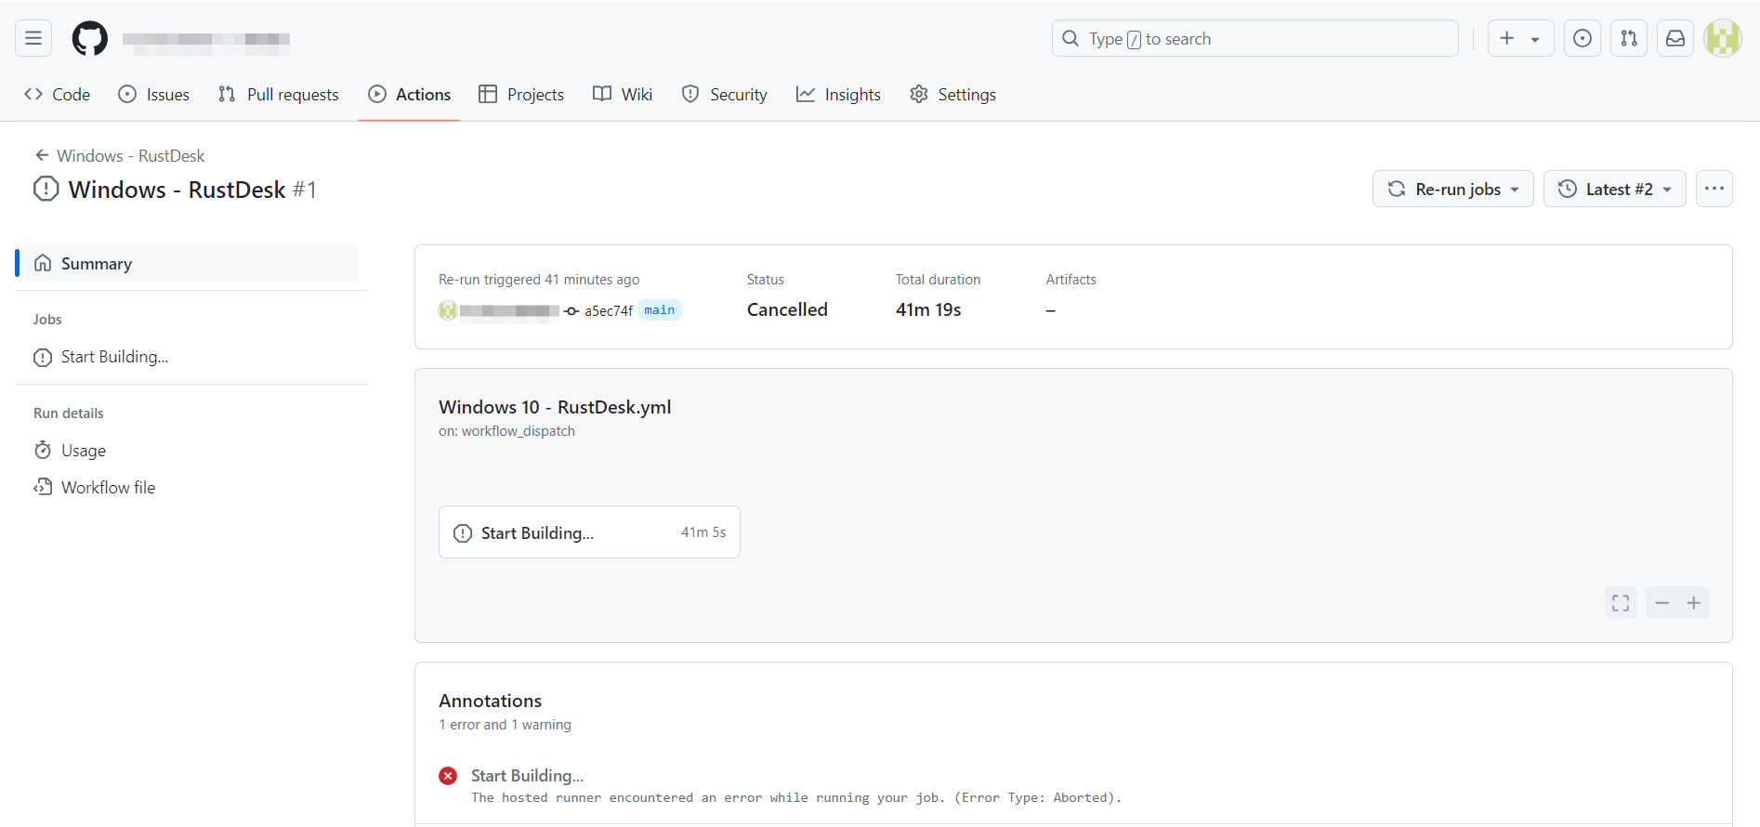
Task: Zoom out the workflow graph
Action: [1661, 603]
